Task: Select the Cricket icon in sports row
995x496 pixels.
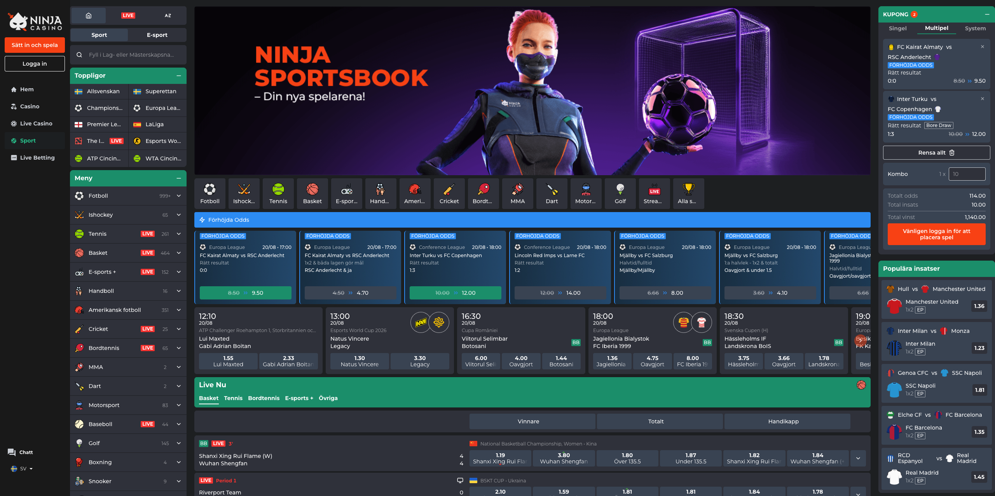Action: pos(449,194)
